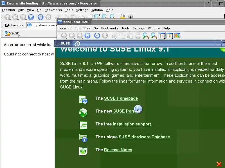The height and width of the screenshot is (168, 225).
Task: Clear the Location bar using the black X arrow icon
Action: pyautogui.click(x=7, y=25)
